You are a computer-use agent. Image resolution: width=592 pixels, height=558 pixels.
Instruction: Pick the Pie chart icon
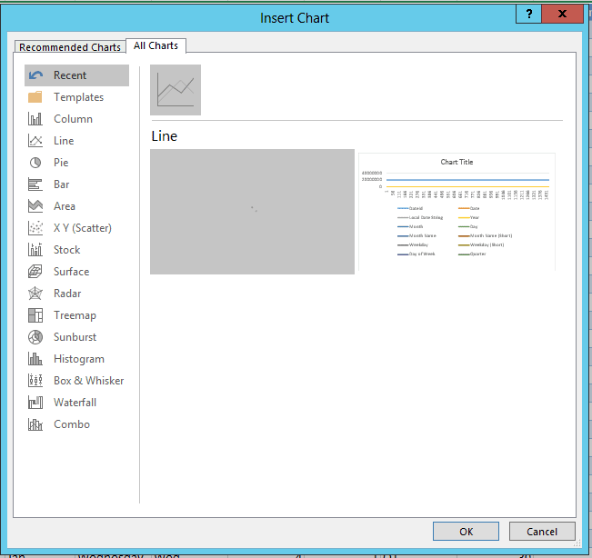(35, 163)
